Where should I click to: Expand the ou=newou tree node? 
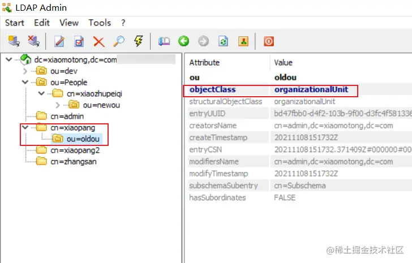58,105
